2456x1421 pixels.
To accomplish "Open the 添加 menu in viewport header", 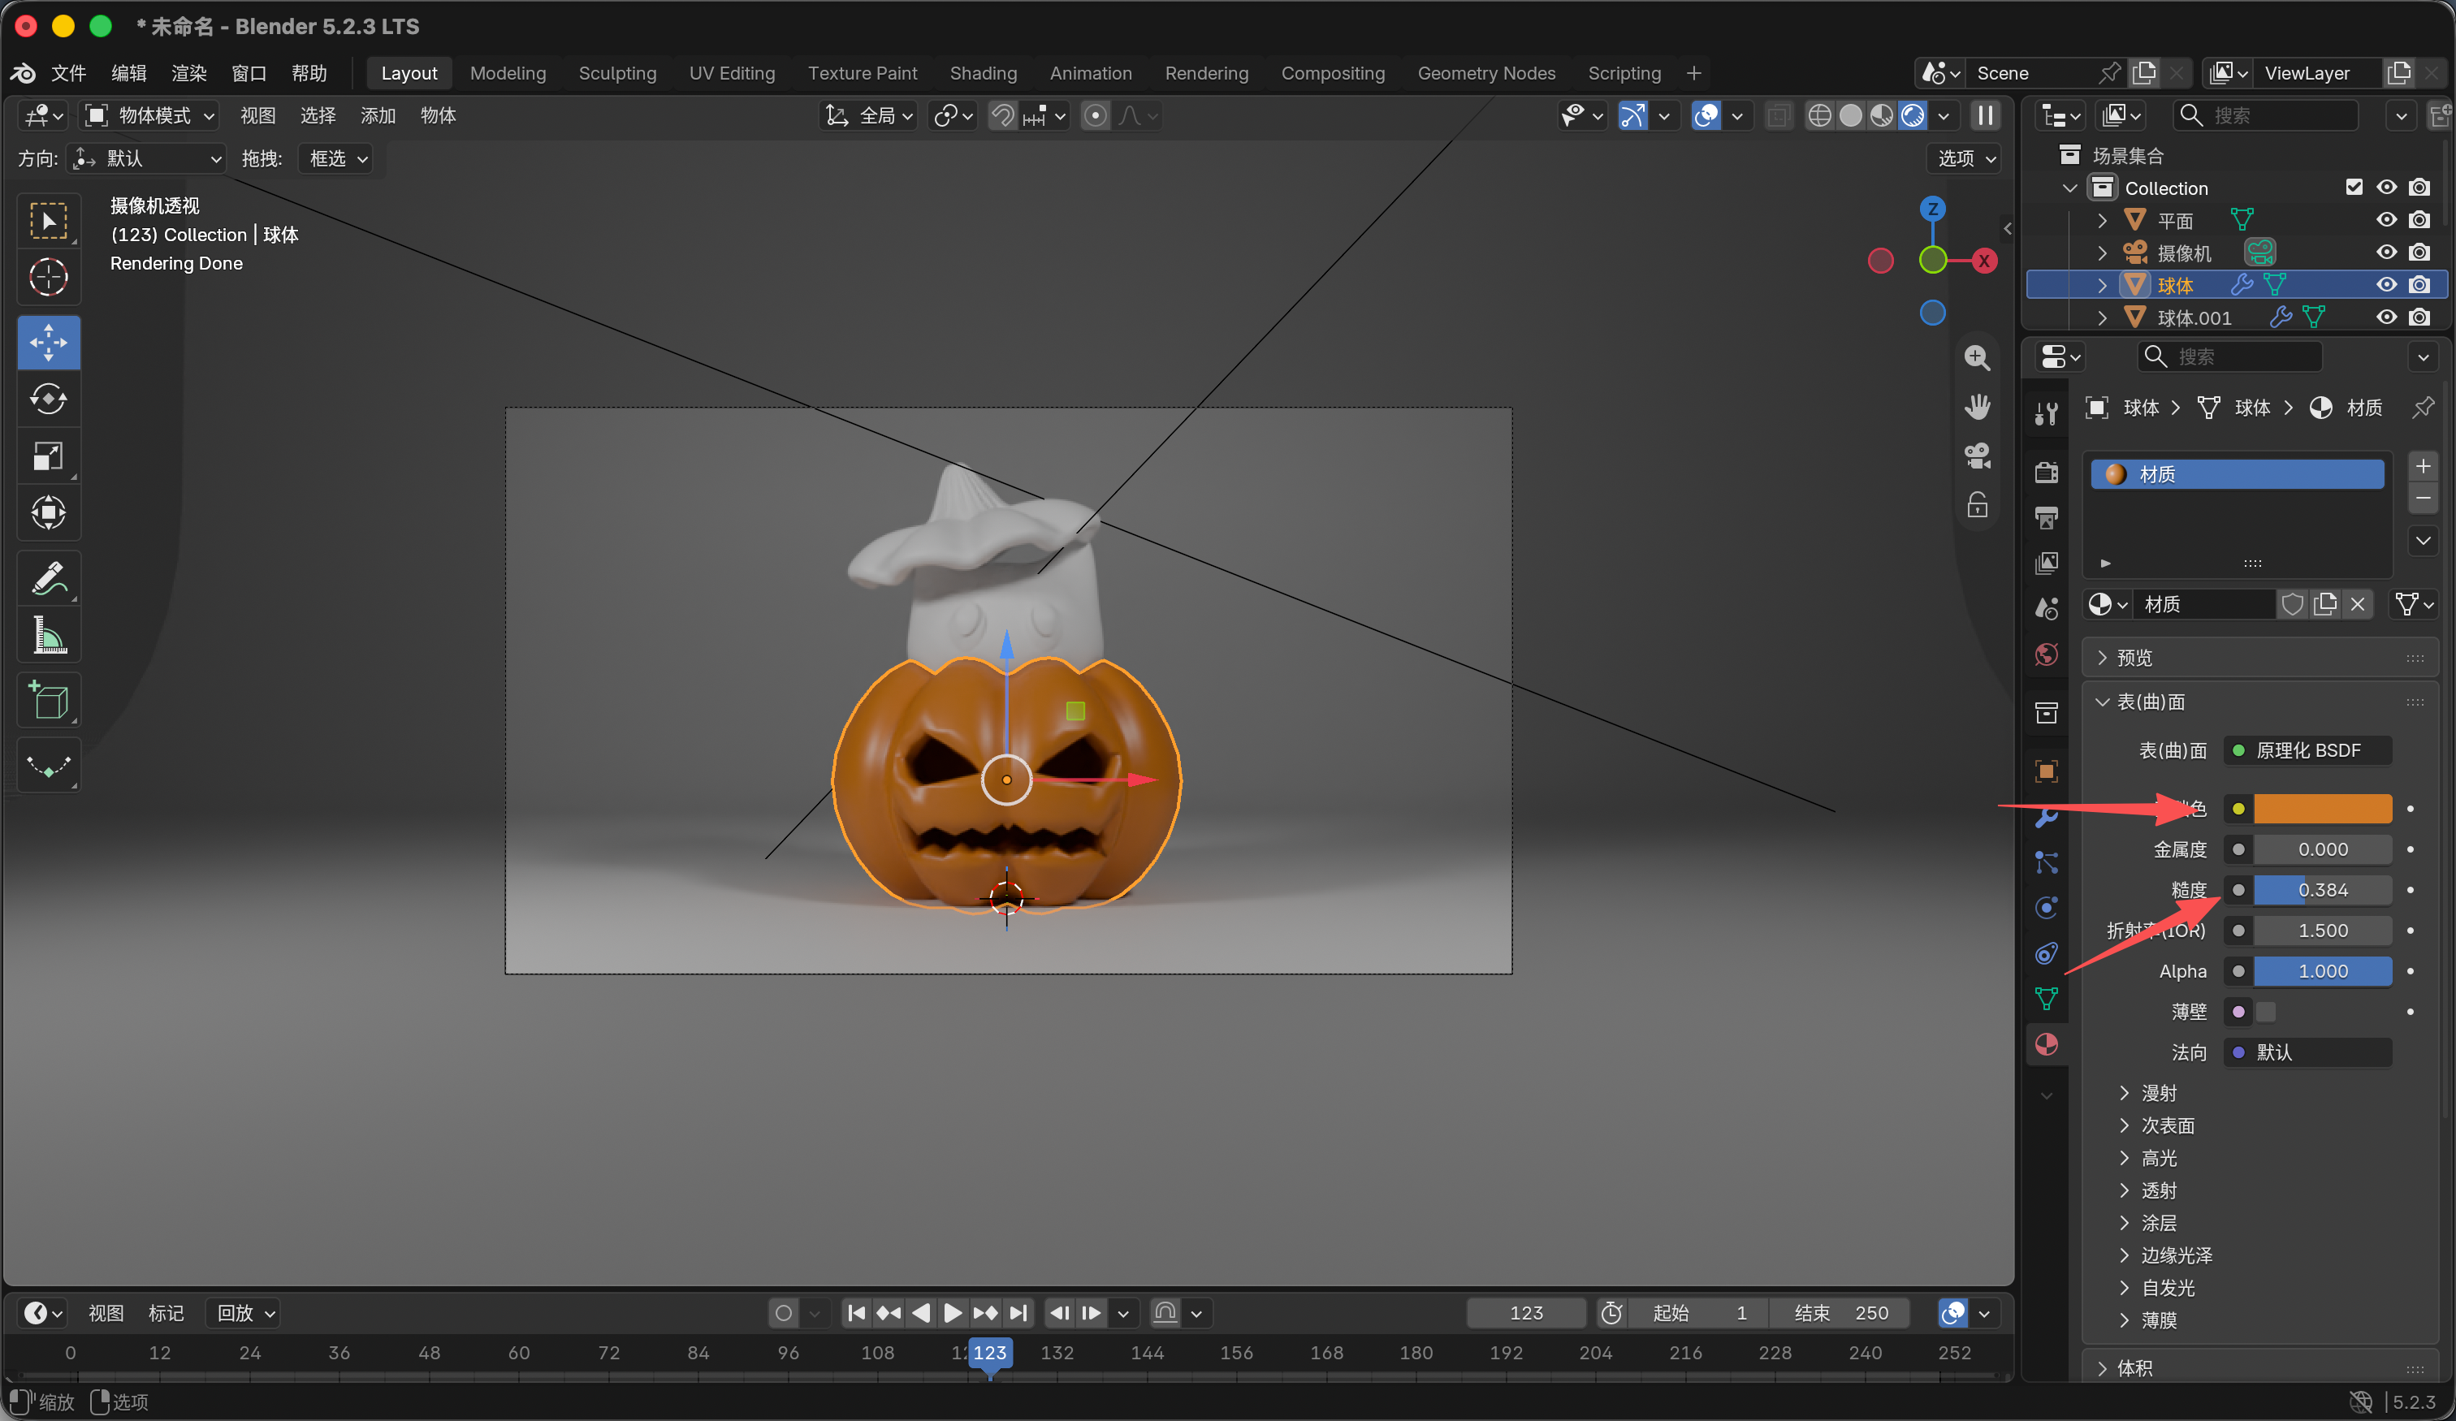I will [377, 116].
